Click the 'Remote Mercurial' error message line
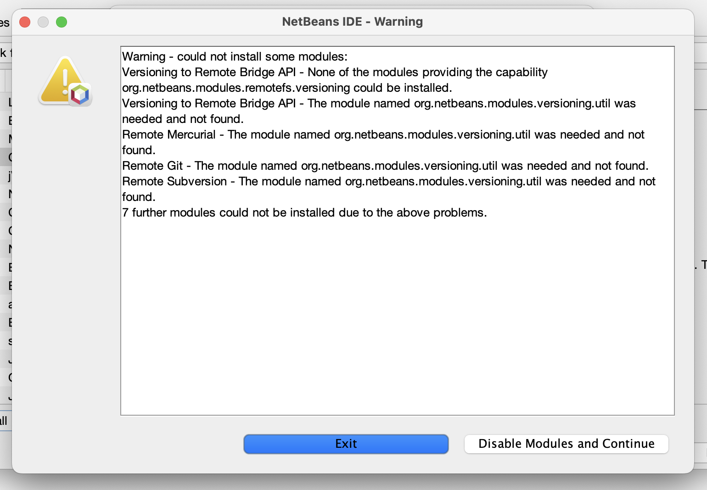The image size is (707, 490). coord(383,142)
